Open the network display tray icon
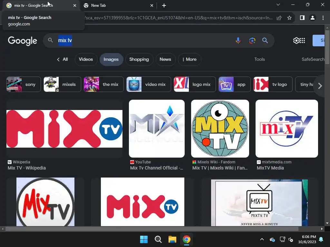 tap(282, 239)
